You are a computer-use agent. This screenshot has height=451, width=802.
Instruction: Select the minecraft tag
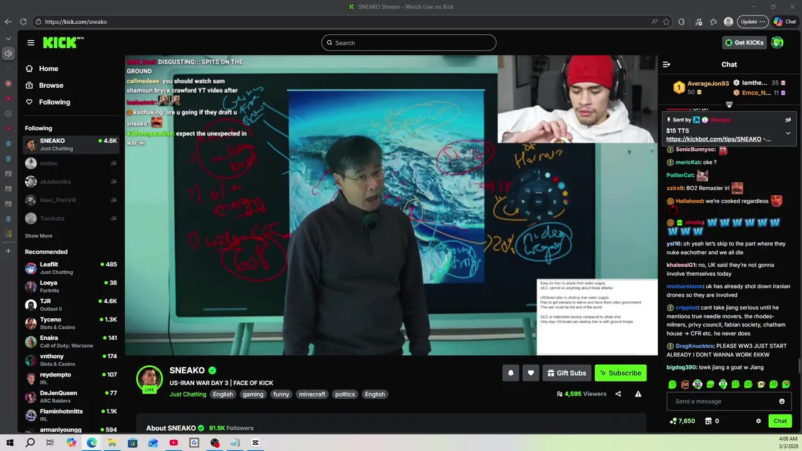click(x=312, y=395)
